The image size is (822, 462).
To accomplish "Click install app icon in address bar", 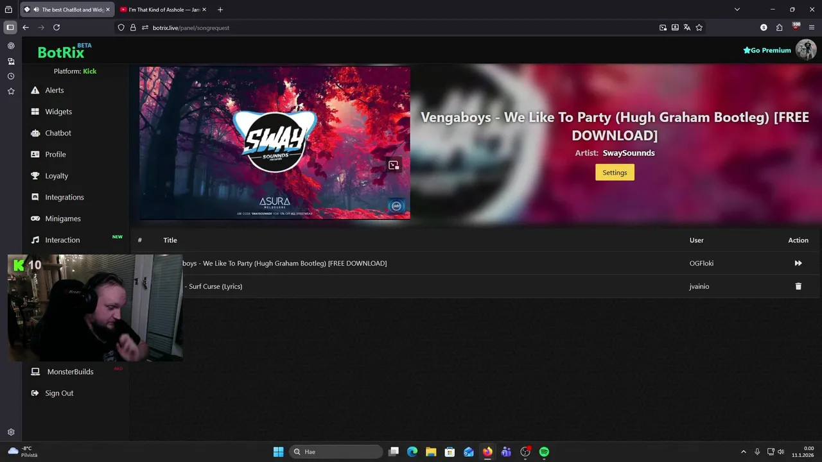I will [675, 28].
